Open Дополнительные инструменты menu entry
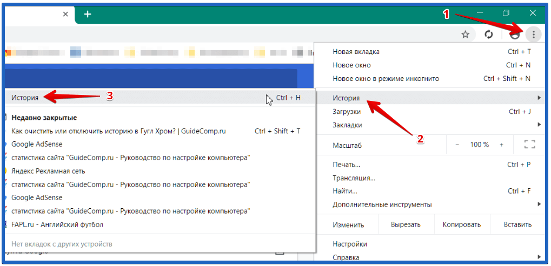This screenshot has width=551, height=266. 429,204
